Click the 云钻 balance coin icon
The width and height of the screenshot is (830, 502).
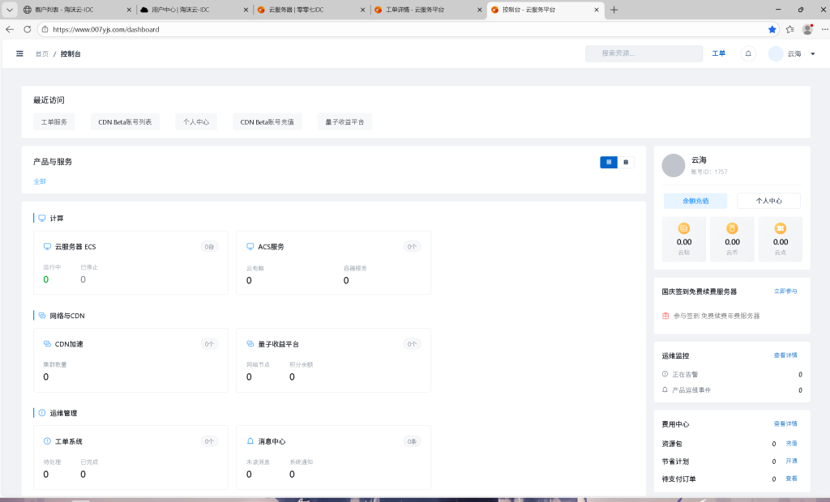pos(683,228)
